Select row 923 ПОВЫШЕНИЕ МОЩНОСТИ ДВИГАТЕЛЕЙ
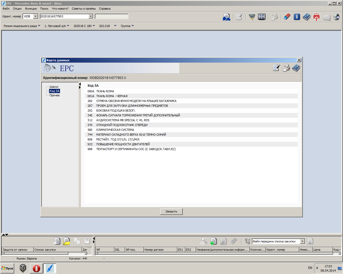Image resolution: width=343 pixels, height=274 pixels. pyautogui.click(x=191, y=144)
